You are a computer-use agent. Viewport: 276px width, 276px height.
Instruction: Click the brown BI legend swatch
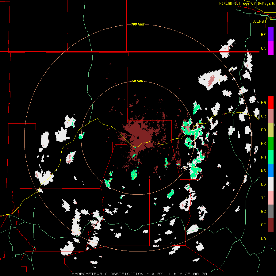(271, 225)
